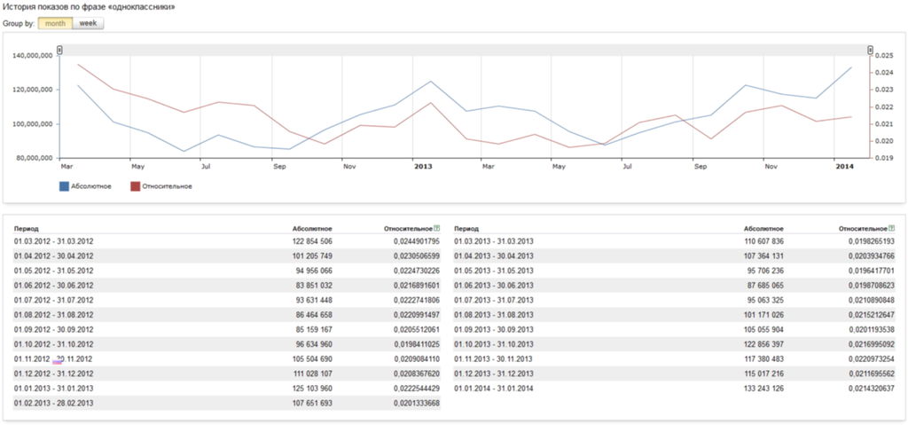Click relative value 0,0214320637
Viewport: 908px width, 425px height.
click(872, 389)
